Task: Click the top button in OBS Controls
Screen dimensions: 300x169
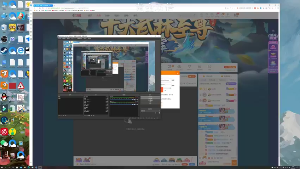Action: [x=150, y=97]
